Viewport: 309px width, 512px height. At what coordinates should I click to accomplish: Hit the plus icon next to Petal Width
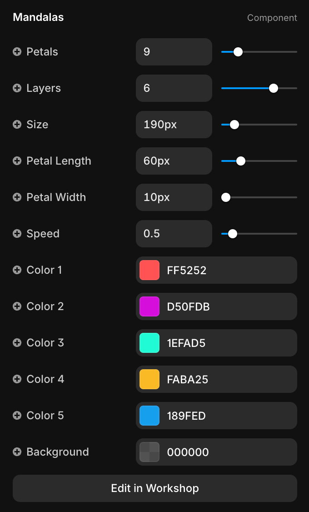17,197
